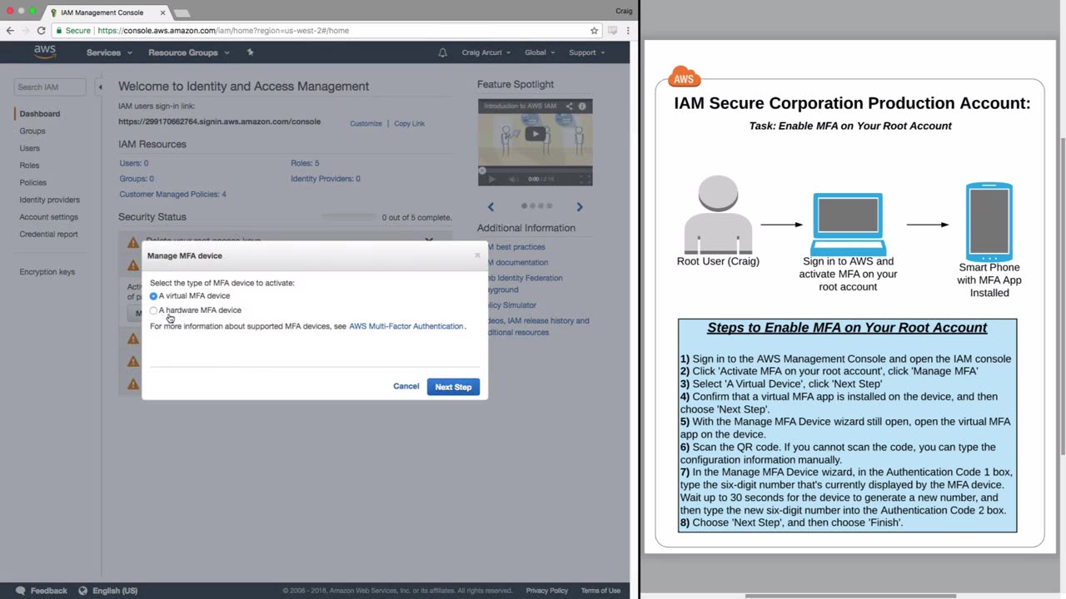Open the Terms of Use footer link
This screenshot has width=1066, height=599.
(x=600, y=591)
